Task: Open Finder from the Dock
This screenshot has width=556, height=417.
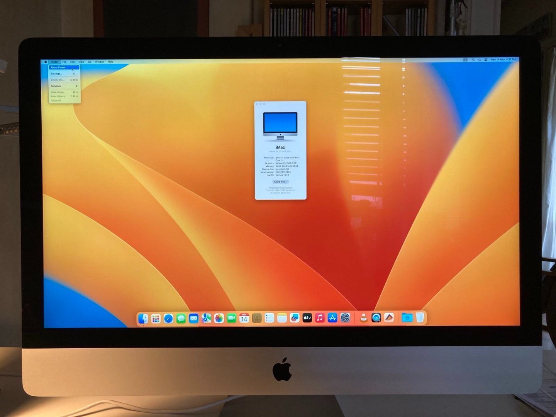Action: tap(143, 319)
